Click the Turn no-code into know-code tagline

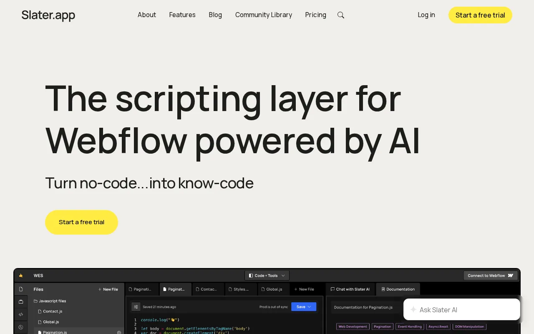pos(149,183)
